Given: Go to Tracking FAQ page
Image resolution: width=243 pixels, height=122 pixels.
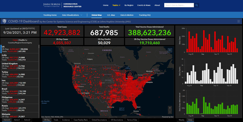Looking at the screenshot, I should pos(145,15).
